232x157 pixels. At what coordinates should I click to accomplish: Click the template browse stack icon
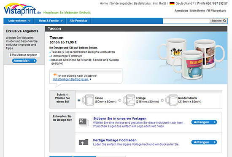[84, 122]
